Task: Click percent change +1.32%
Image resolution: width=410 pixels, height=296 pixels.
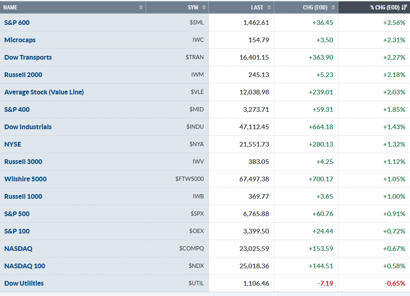Action: [394, 144]
